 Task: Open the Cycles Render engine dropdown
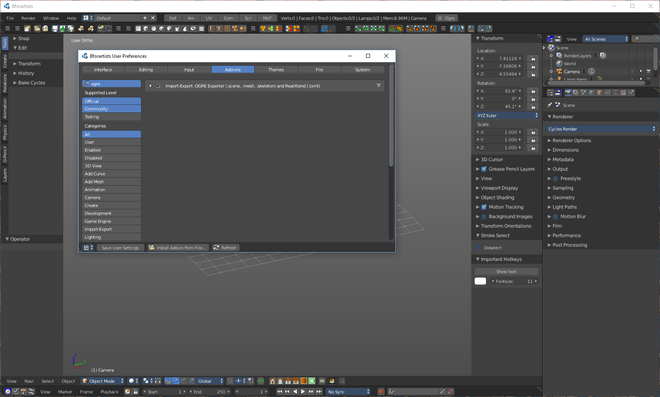point(601,129)
